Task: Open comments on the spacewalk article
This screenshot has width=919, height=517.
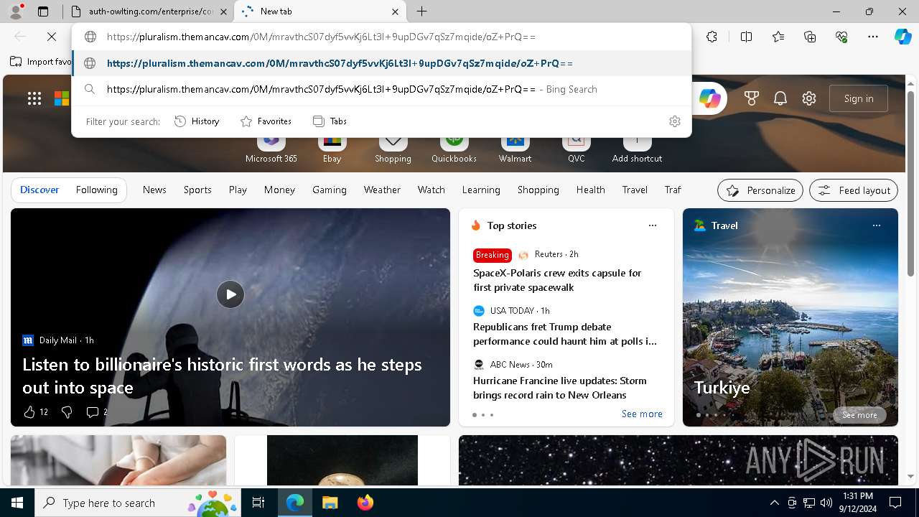Action: (x=96, y=411)
